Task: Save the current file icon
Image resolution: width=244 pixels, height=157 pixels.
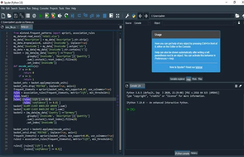Action: (16, 16)
